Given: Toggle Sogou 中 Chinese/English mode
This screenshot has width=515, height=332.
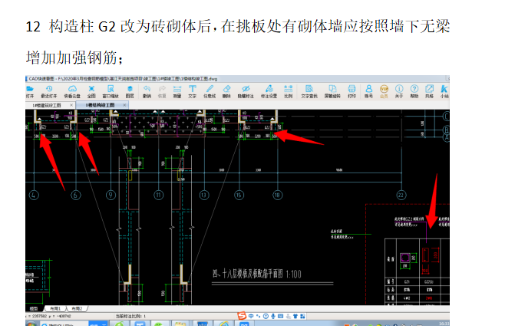Looking at the screenshot, I should (x=251, y=316).
